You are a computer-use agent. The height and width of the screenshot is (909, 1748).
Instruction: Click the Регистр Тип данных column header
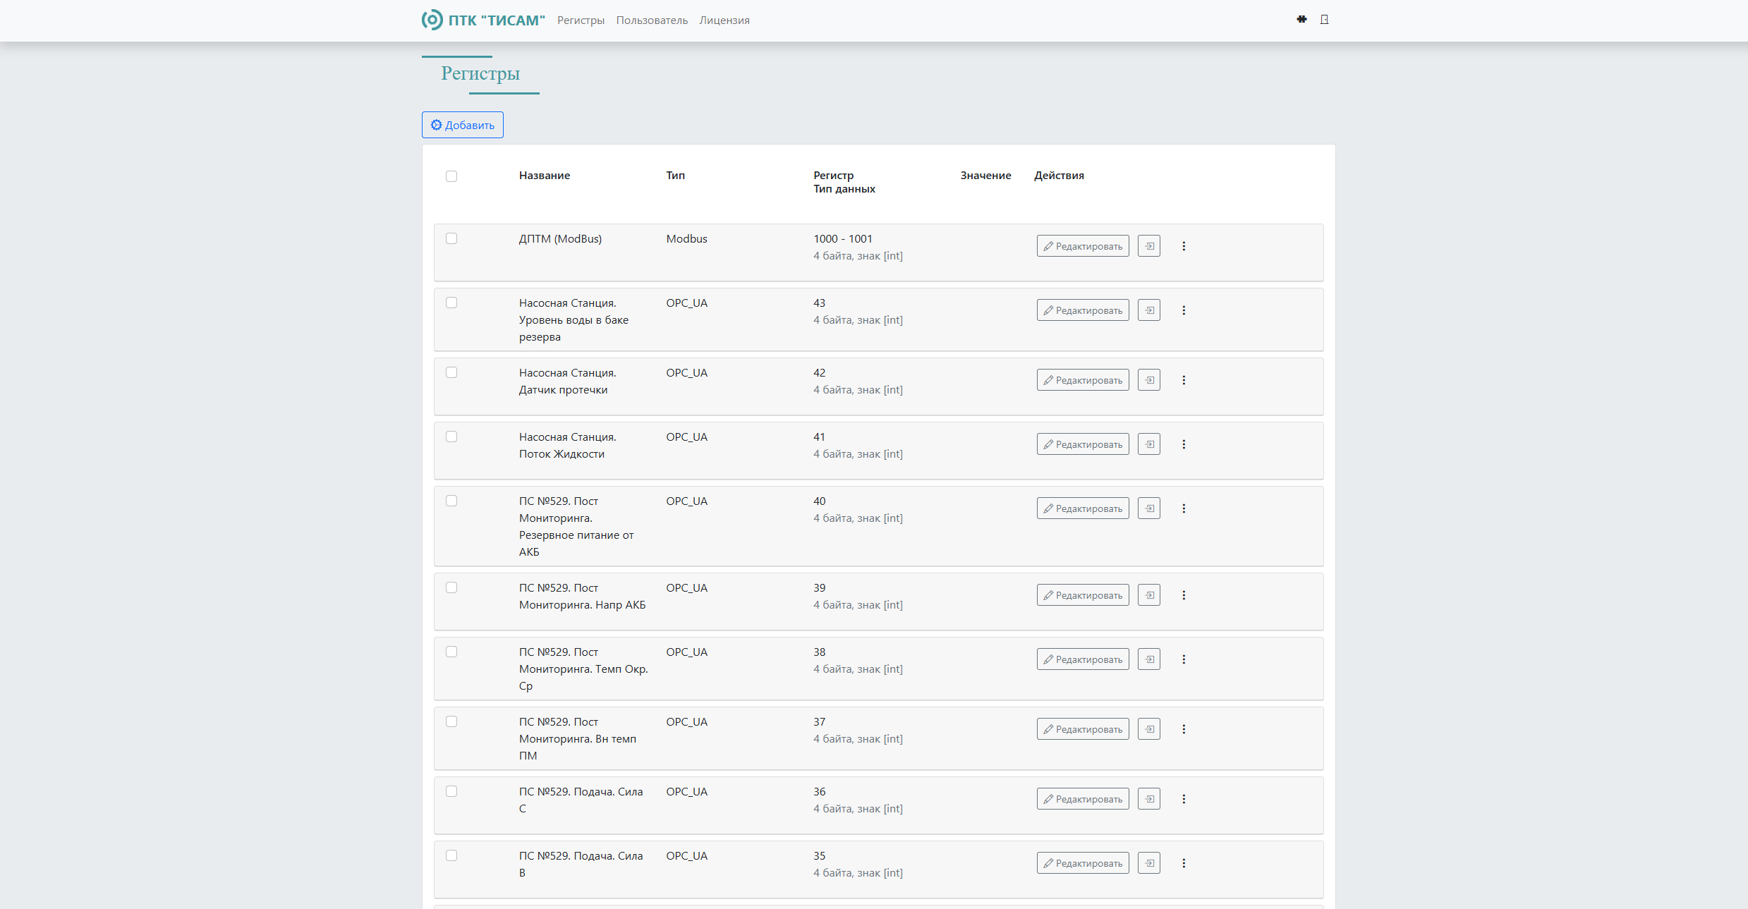pos(844,182)
